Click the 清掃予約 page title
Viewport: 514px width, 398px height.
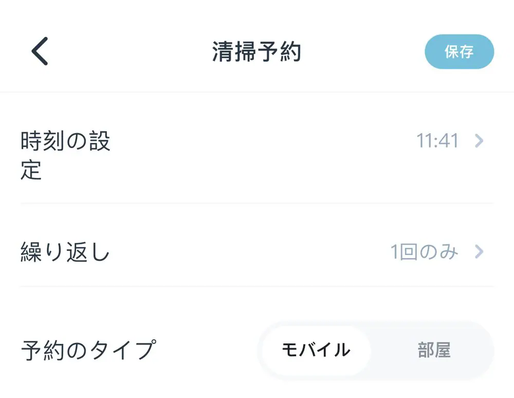pyautogui.click(x=256, y=52)
